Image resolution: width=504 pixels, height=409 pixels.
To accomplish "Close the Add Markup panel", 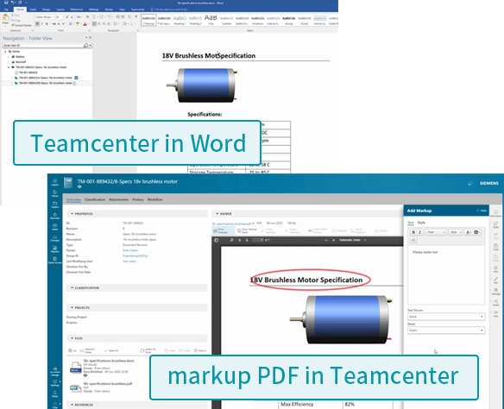I will pyautogui.click(x=482, y=211).
